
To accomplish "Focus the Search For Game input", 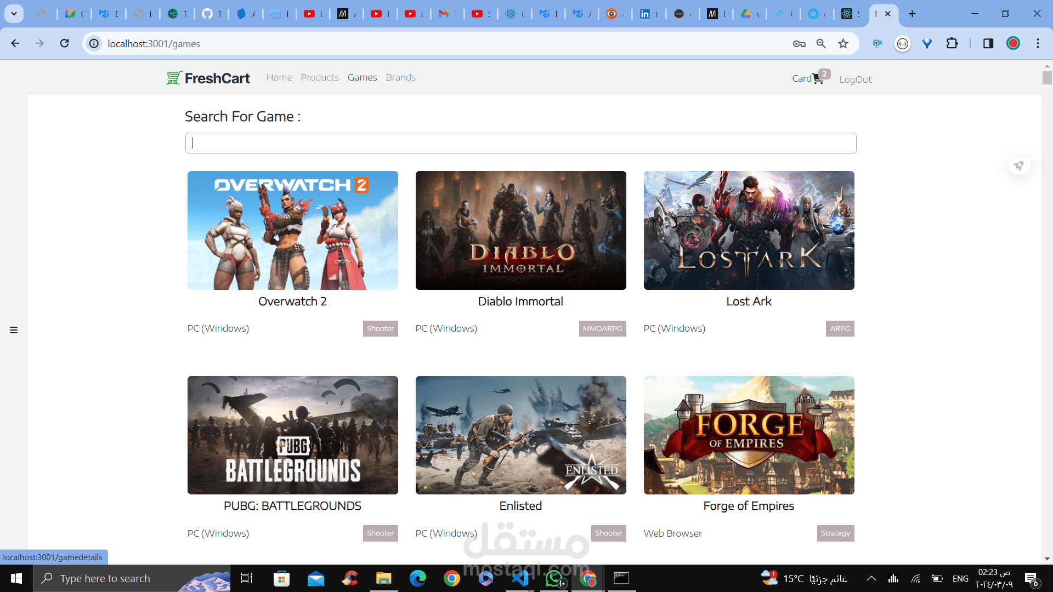I will point(520,143).
